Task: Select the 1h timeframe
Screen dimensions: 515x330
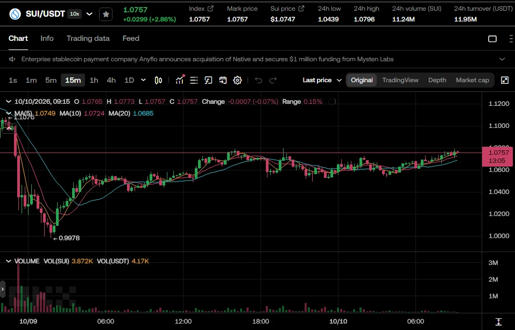Action: (94, 80)
